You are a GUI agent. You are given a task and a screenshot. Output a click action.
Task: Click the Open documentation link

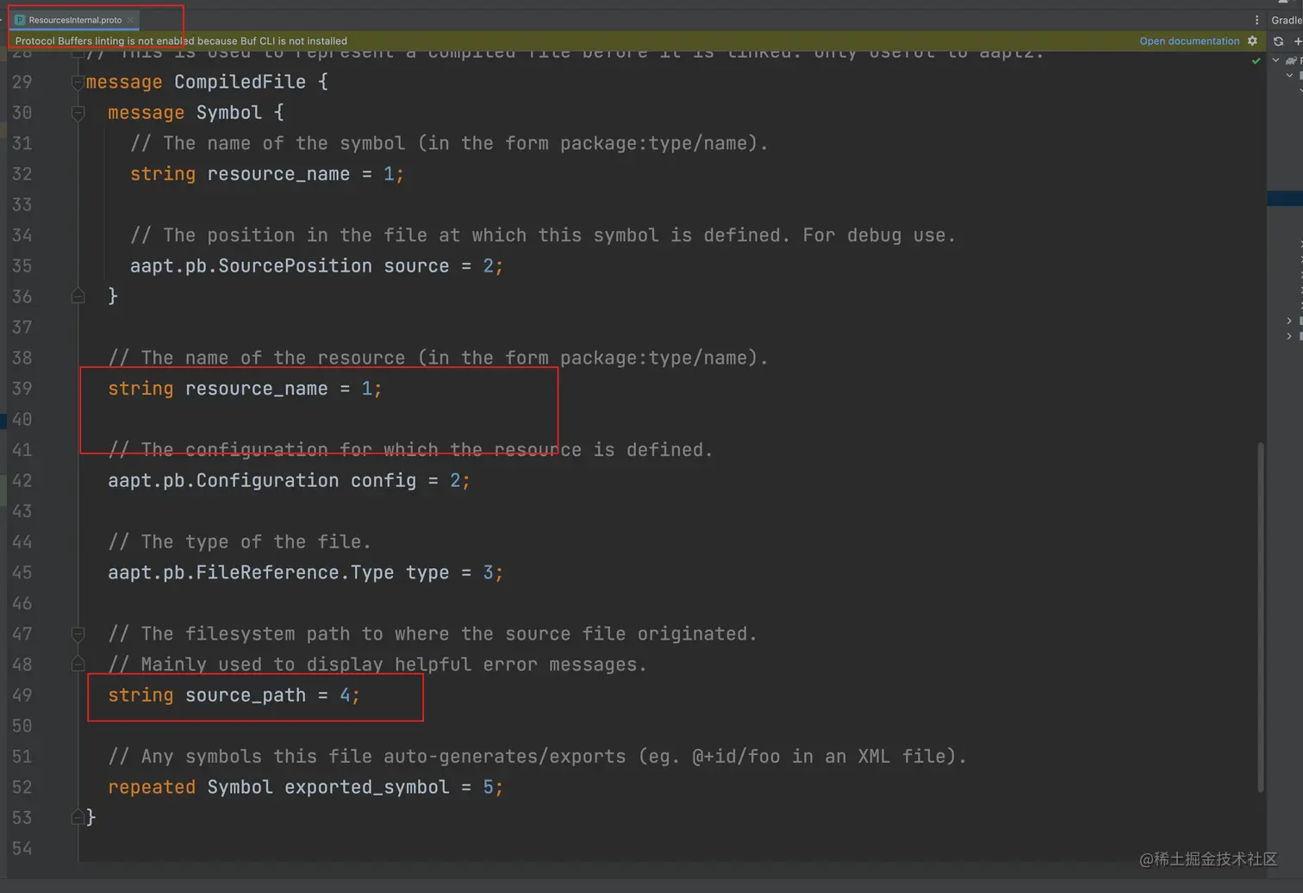tap(1189, 41)
